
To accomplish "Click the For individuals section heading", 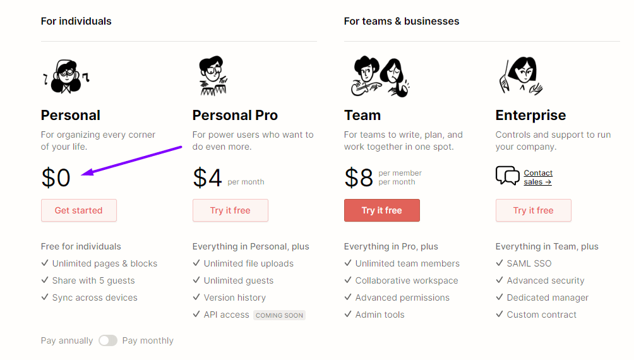I will tap(76, 21).
